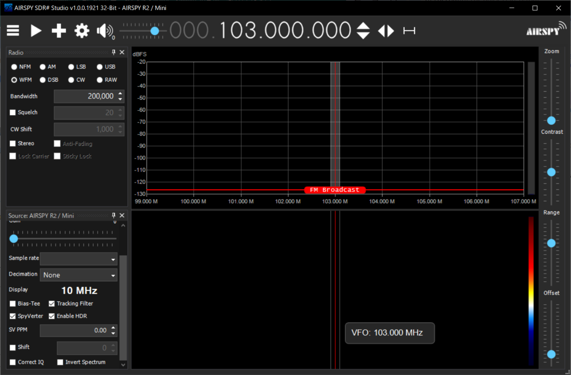Increase Bandwidth with the stepper arrow
The height and width of the screenshot is (375, 571).
coord(120,94)
